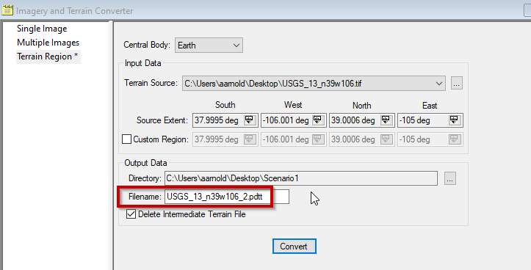The height and width of the screenshot is (270, 531).
Task: Click the 'West' column header
Action: tap(293, 105)
